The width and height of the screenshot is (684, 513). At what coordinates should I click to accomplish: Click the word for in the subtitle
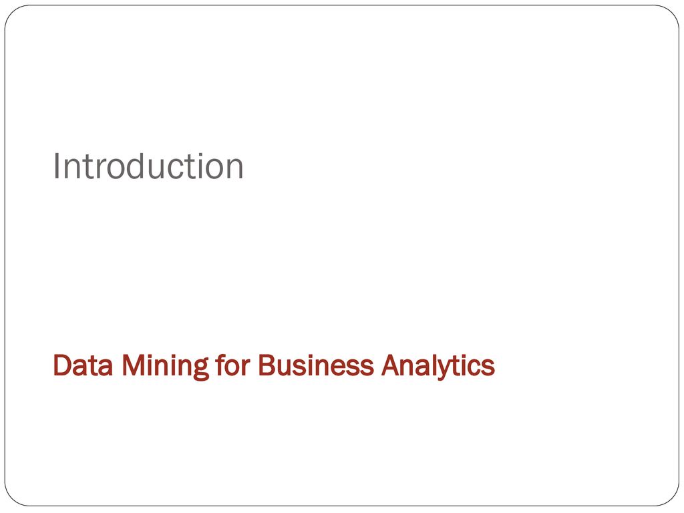click(x=232, y=364)
